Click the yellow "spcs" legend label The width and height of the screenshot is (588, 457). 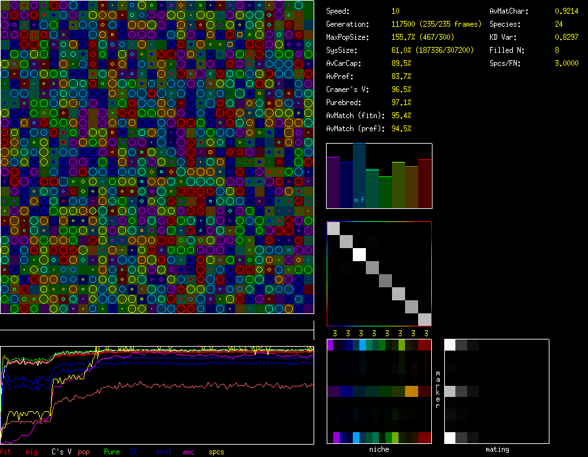click(216, 452)
